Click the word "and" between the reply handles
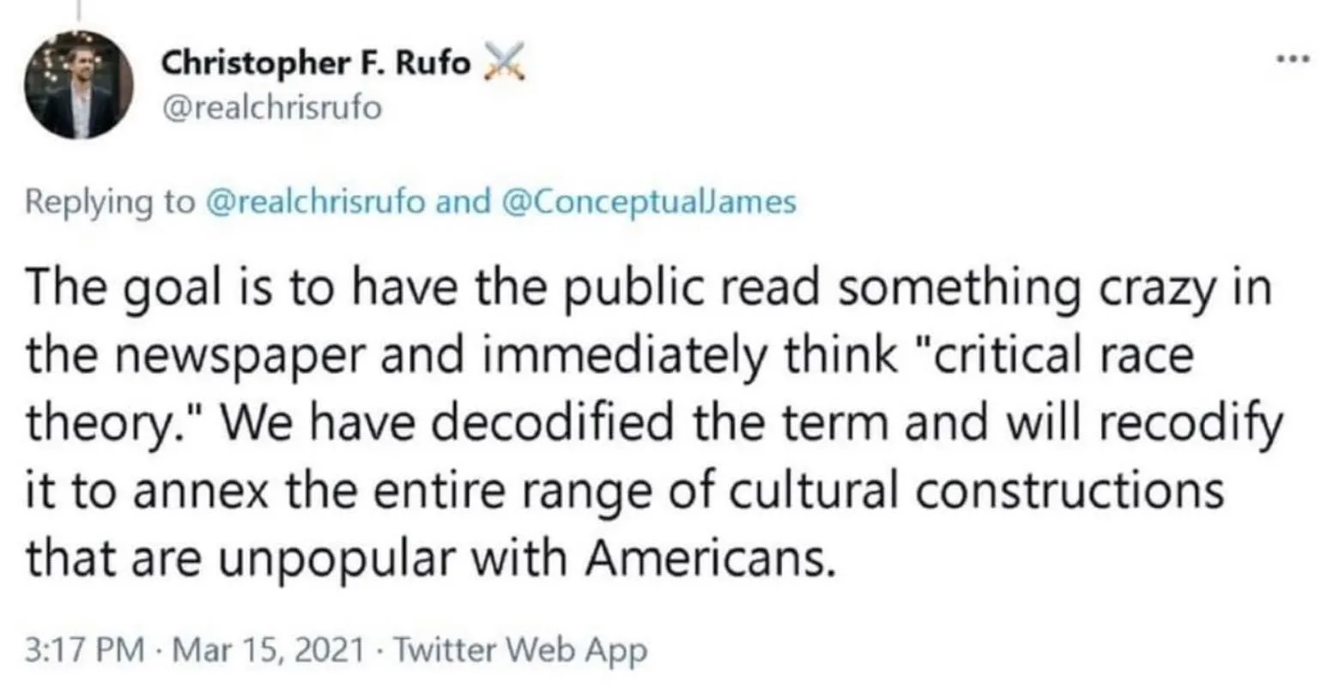The image size is (1327, 693). coord(464,202)
